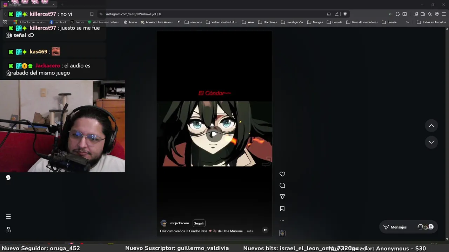
Task: Click the share page icon in address bar
Action: tap(337, 14)
